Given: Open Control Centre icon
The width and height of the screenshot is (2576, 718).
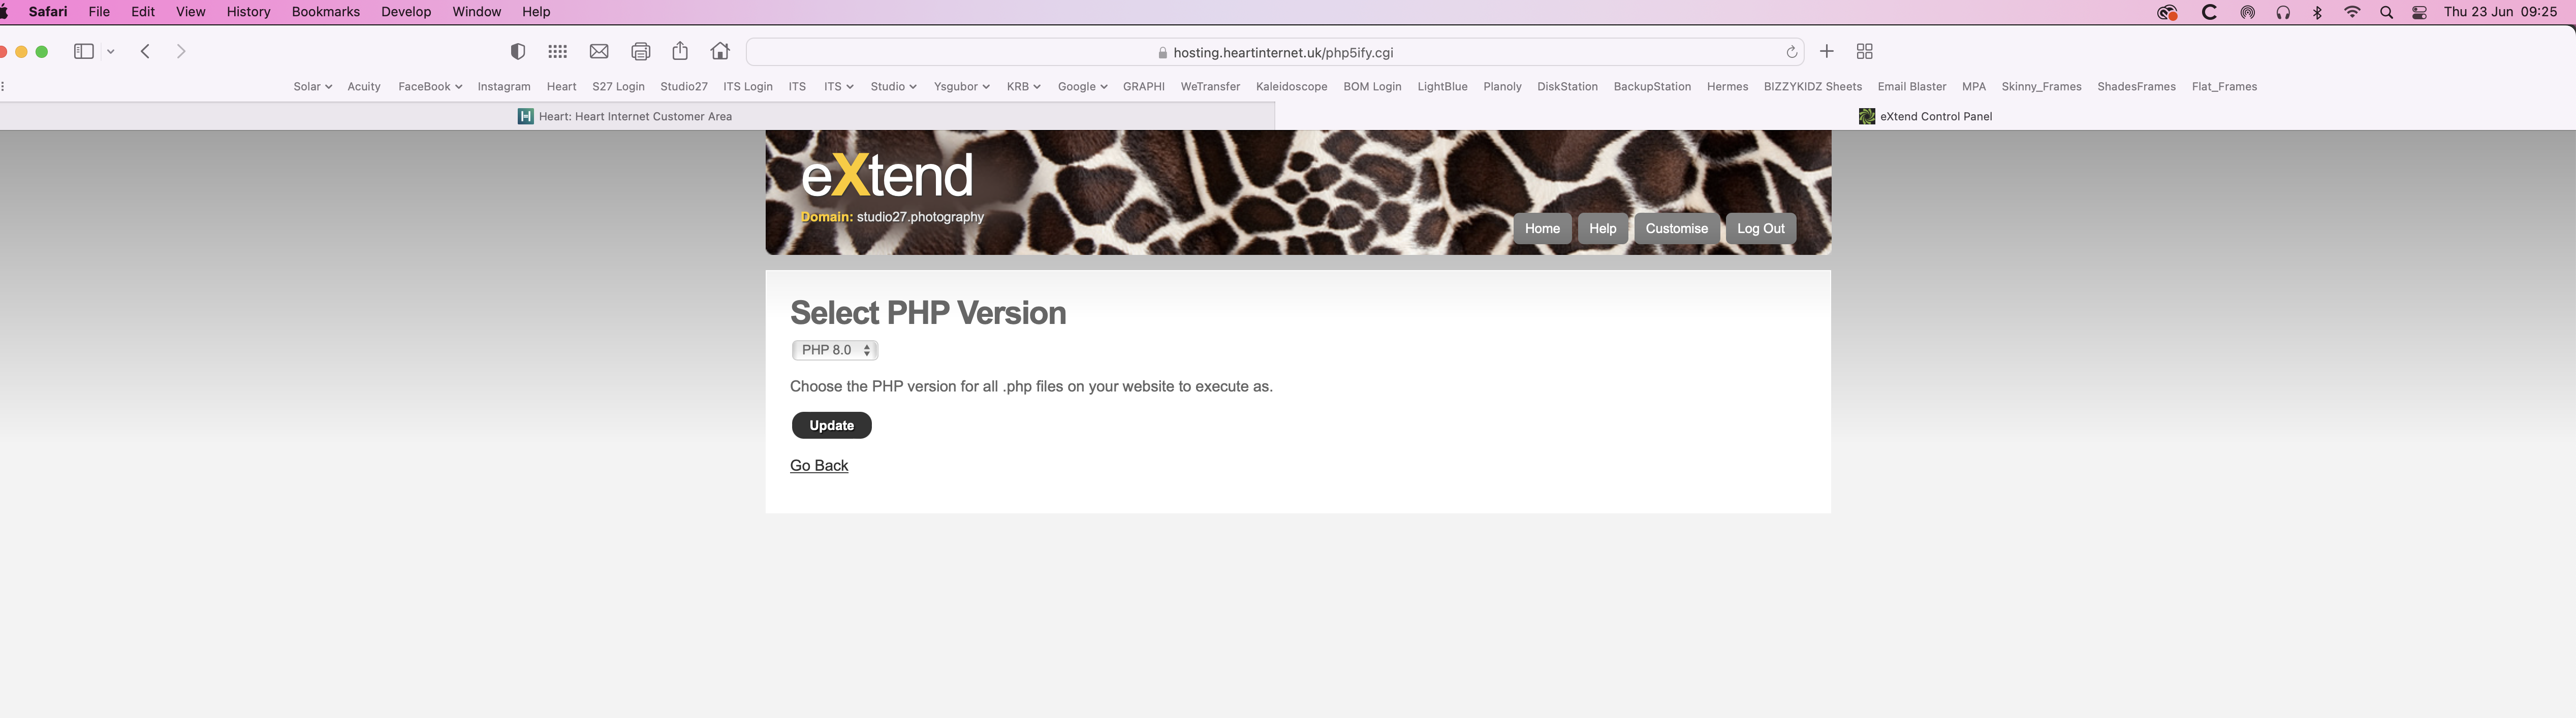Looking at the screenshot, I should (2419, 13).
